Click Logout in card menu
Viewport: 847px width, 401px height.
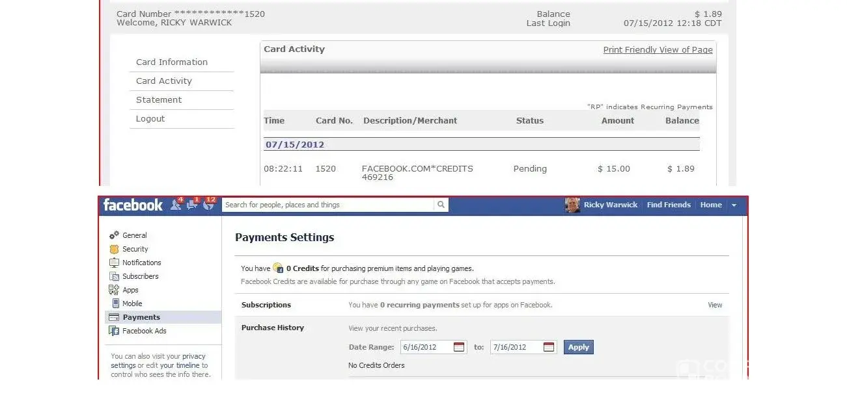(150, 118)
